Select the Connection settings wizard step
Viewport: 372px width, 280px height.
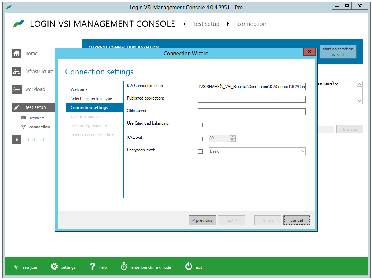[x=95, y=107]
